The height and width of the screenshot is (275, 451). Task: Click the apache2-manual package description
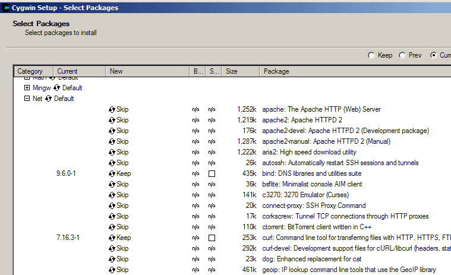pyautogui.click(x=326, y=141)
